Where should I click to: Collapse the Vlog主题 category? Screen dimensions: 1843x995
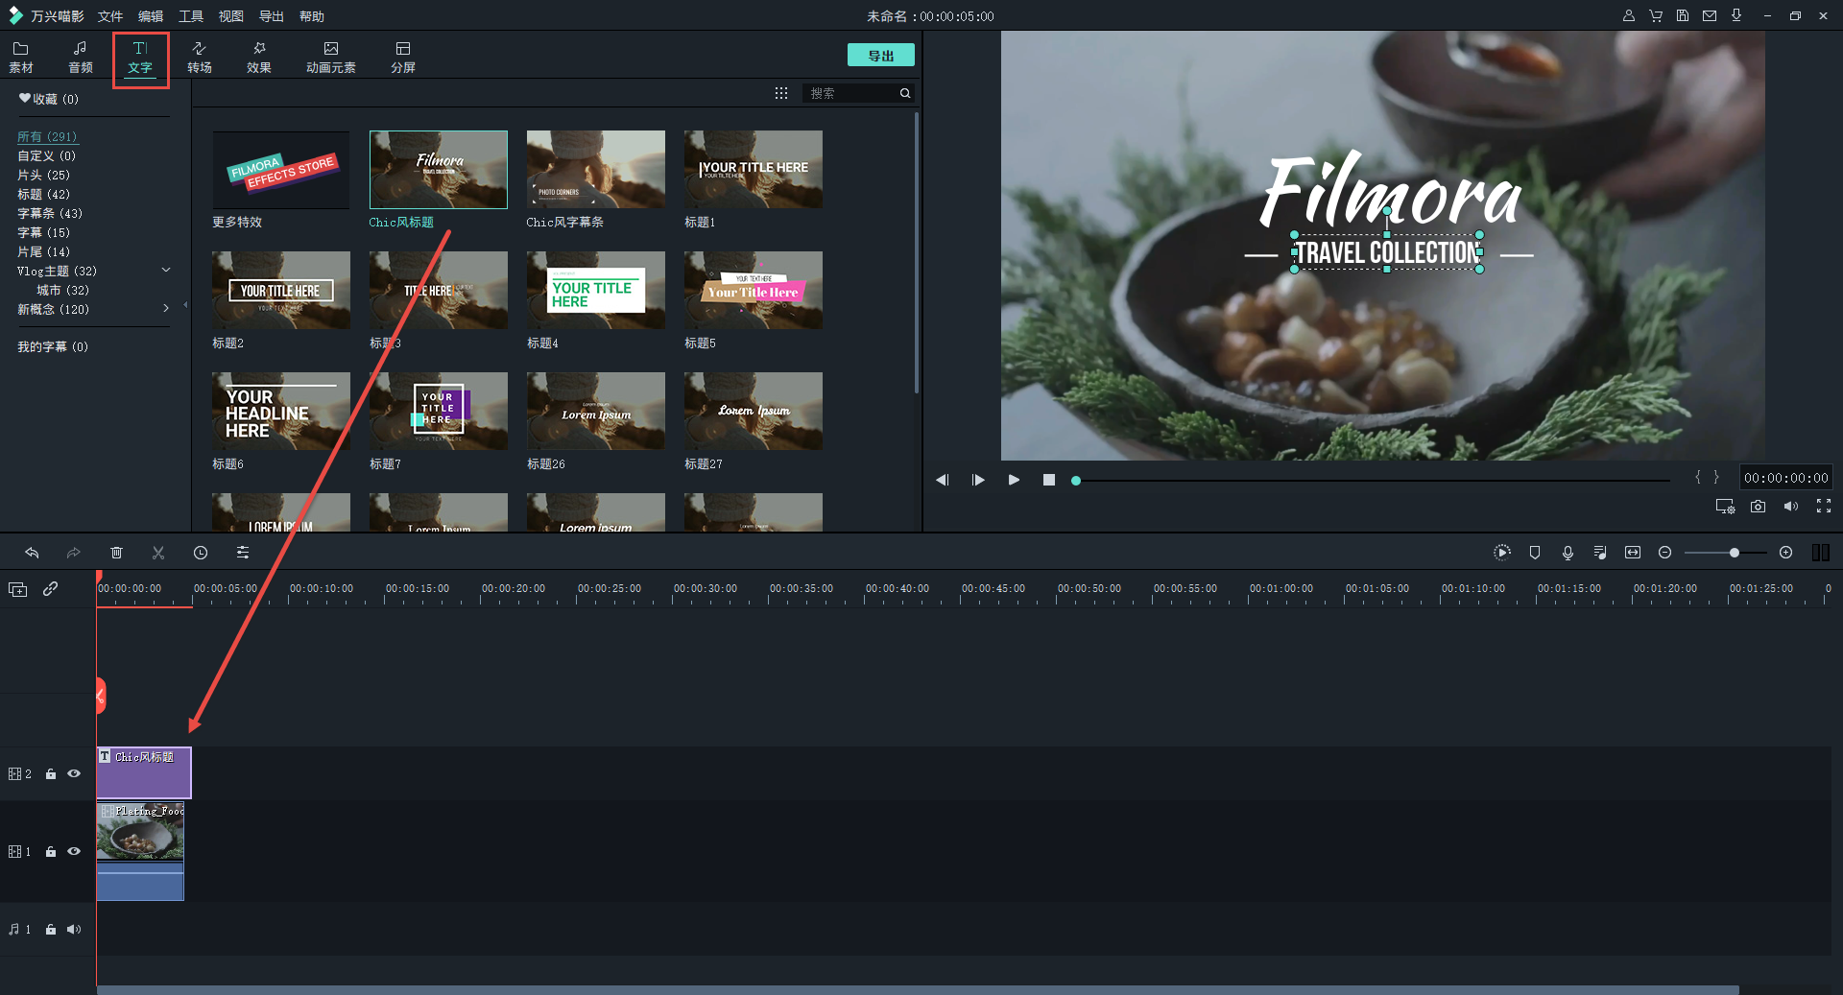coord(166,271)
